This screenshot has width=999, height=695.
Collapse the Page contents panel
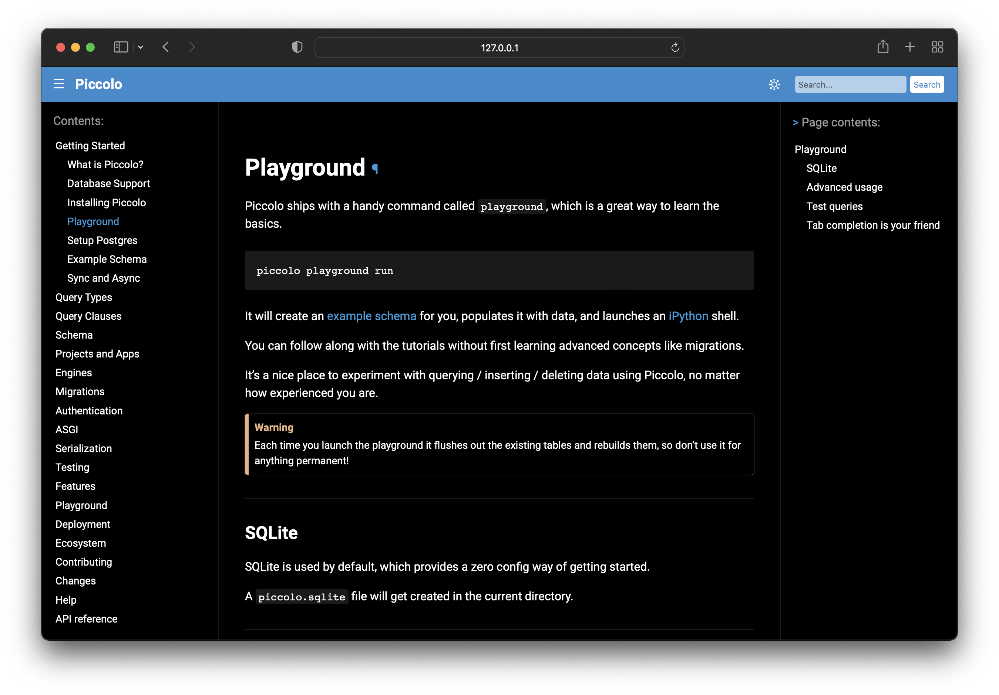[x=796, y=122]
